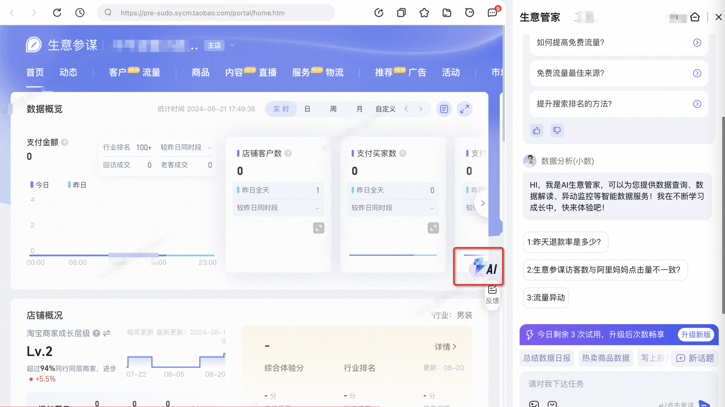Ask 2:生意参谋访客数与阿里妈妈点击量不一致?
The width and height of the screenshot is (725, 407).
(x=605, y=270)
